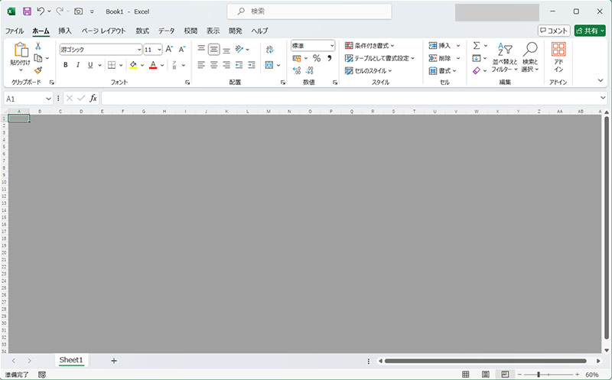Screen dimensions: 612x380
Task: Switch to the データ tab
Action: pyautogui.click(x=166, y=31)
